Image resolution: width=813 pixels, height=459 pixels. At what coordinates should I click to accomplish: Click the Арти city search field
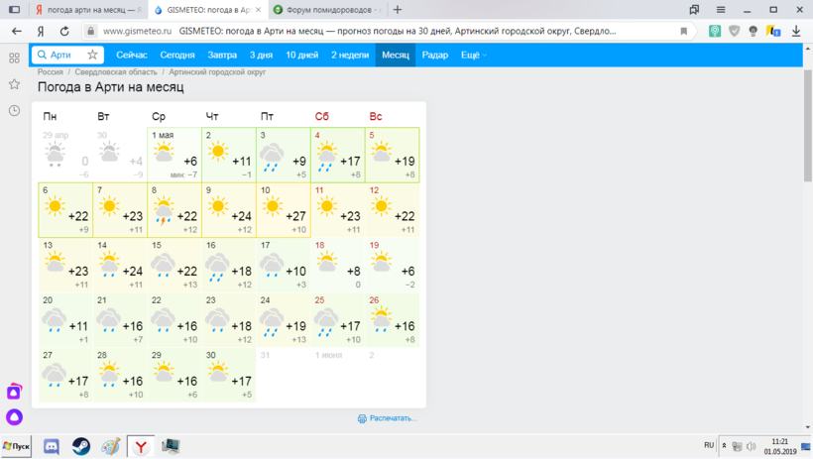click(60, 55)
